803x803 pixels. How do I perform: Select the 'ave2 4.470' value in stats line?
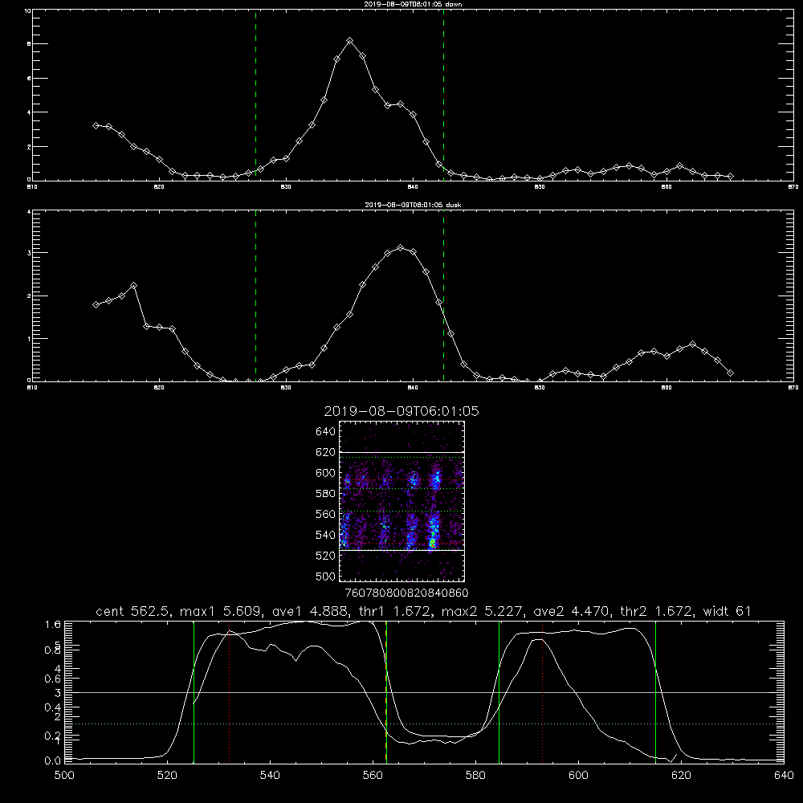(573, 611)
